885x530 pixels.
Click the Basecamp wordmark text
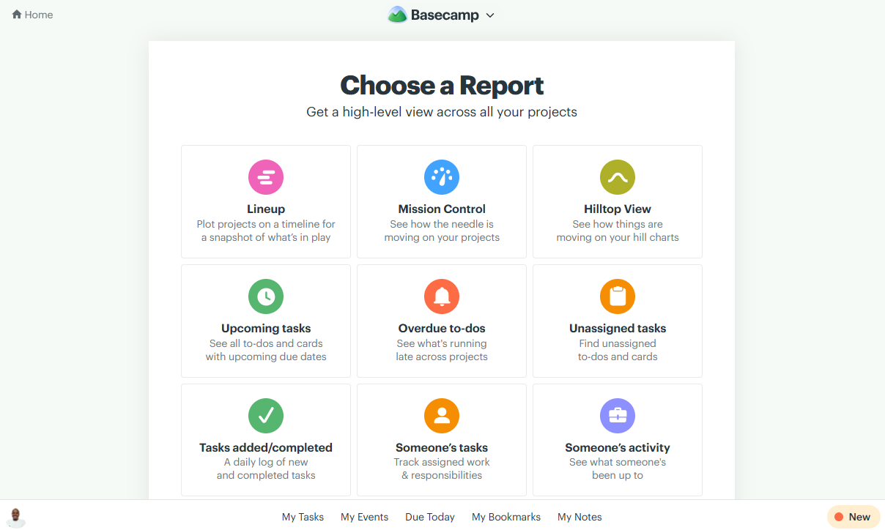tap(445, 15)
